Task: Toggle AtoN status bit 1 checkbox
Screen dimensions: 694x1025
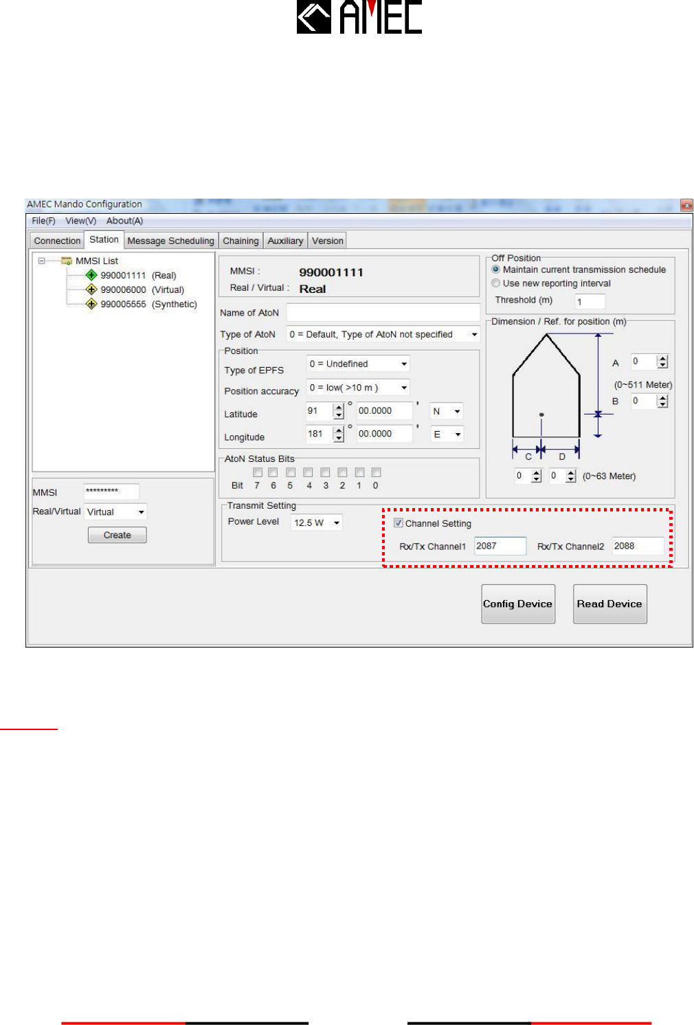Action: tap(359, 472)
